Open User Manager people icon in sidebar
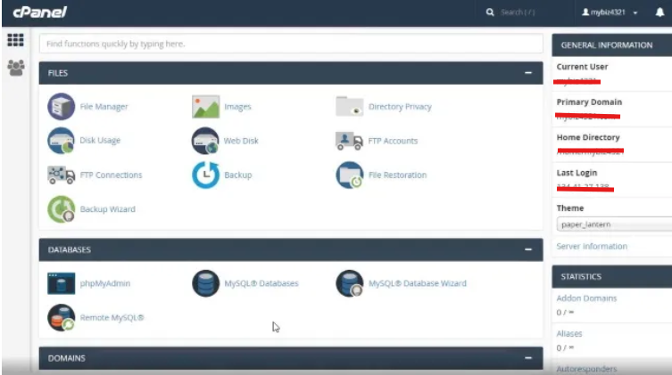Viewport: 672px width, 375px height. coord(16,68)
